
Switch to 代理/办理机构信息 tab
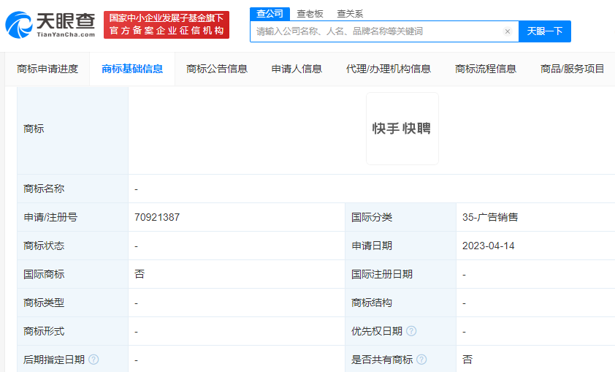pyautogui.click(x=389, y=69)
